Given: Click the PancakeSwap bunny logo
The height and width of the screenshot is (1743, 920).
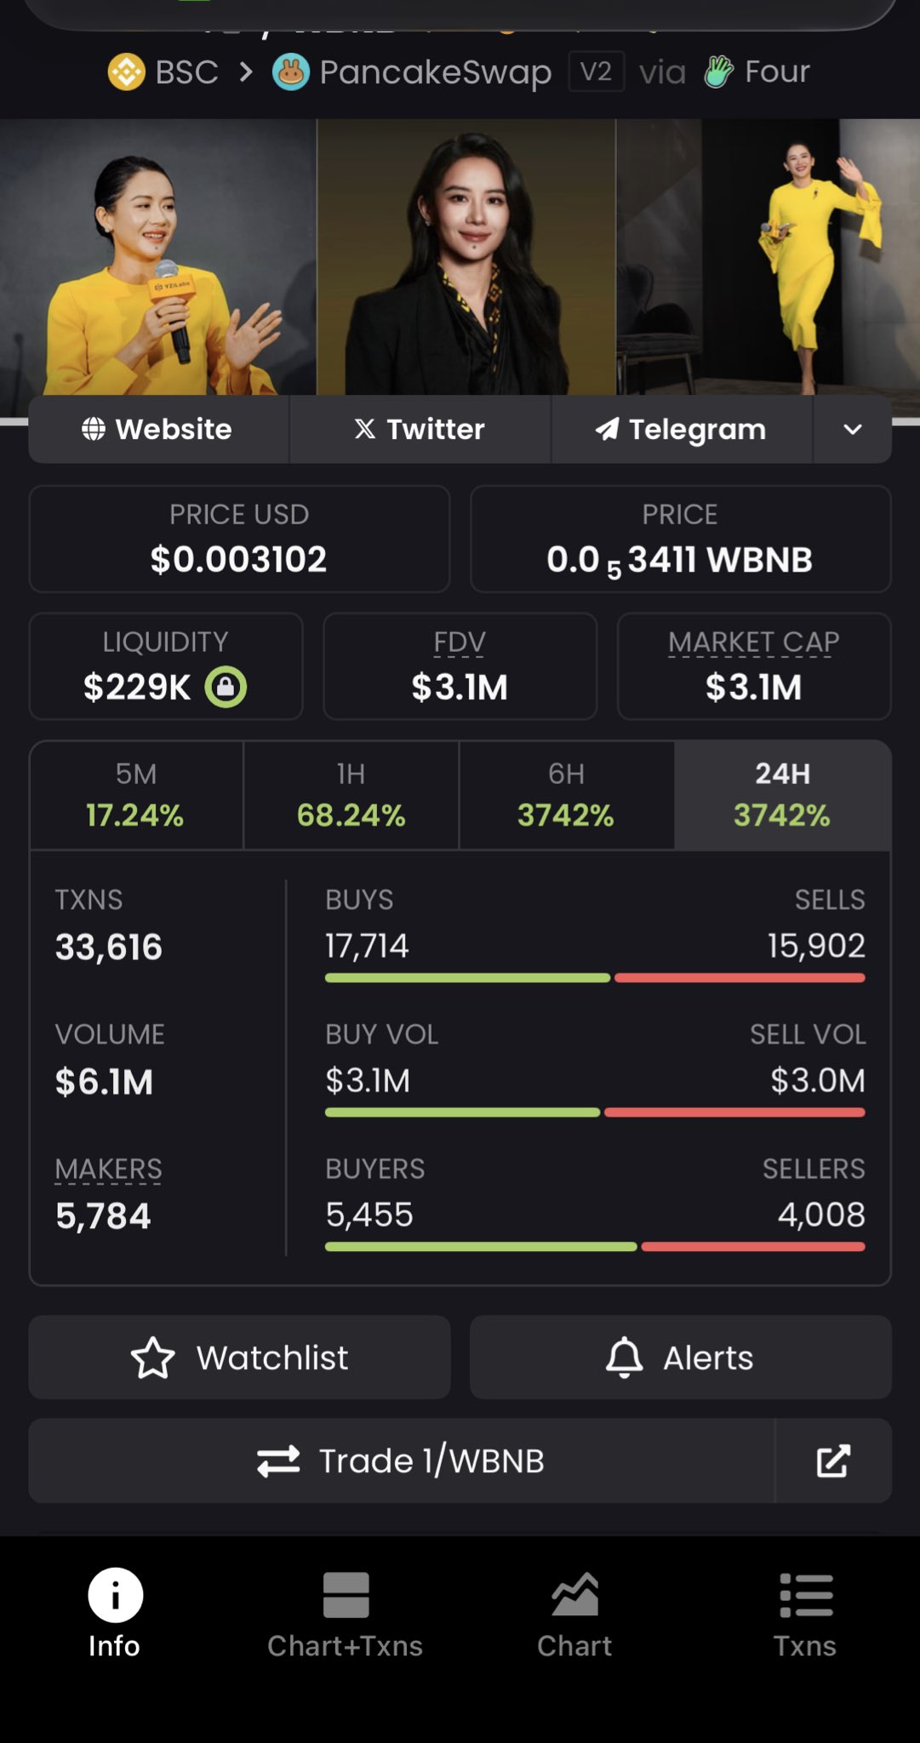Looking at the screenshot, I should coord(290,72).
